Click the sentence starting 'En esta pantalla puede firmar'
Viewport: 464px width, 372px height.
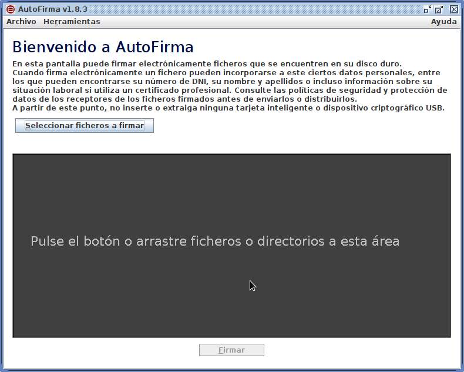(x=206, y=64)
